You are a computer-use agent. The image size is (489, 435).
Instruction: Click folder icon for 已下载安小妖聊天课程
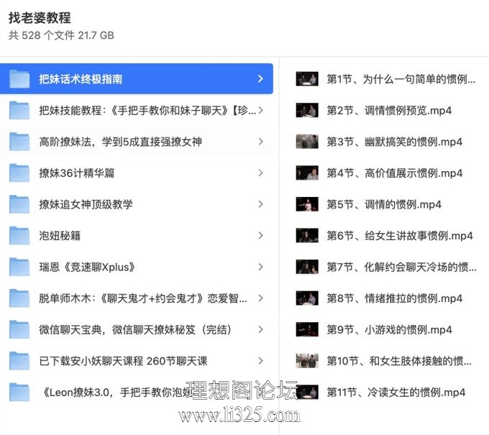click(x=19, y=361)
